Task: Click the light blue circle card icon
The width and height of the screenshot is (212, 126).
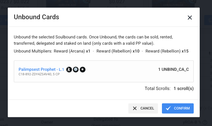Action: [x=76, y=70]
